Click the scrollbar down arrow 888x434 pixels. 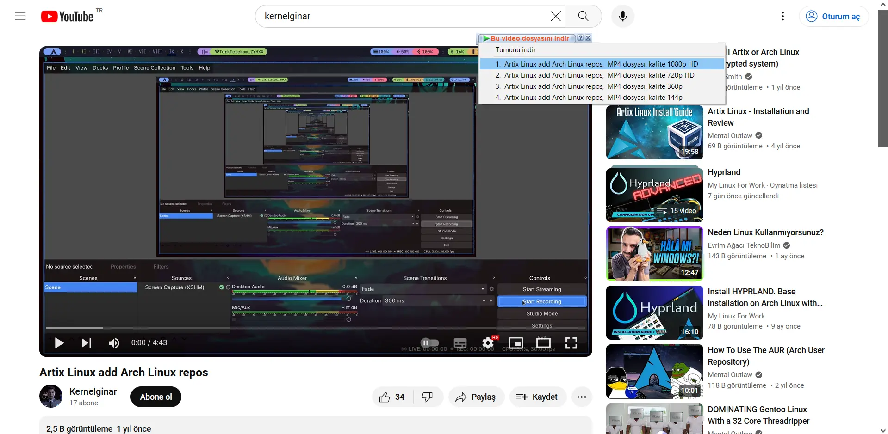point(883,430)
